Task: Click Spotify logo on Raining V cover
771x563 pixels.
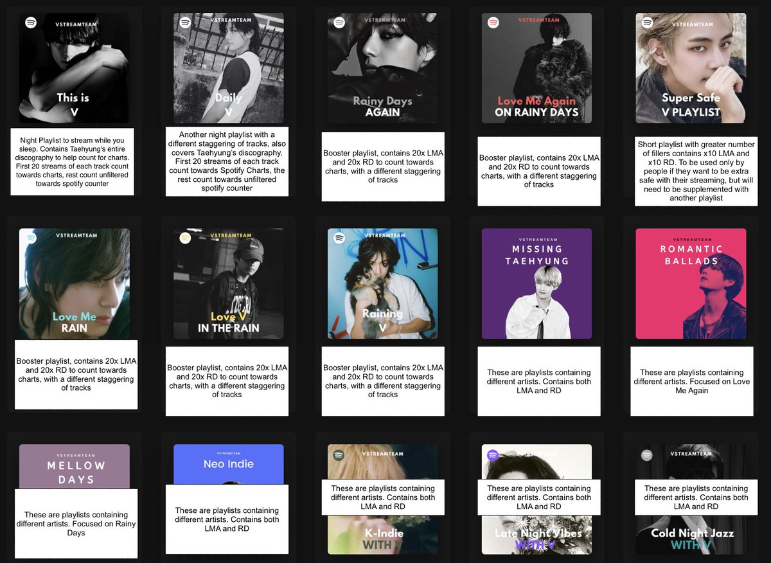Action: [x=339, y=238]
